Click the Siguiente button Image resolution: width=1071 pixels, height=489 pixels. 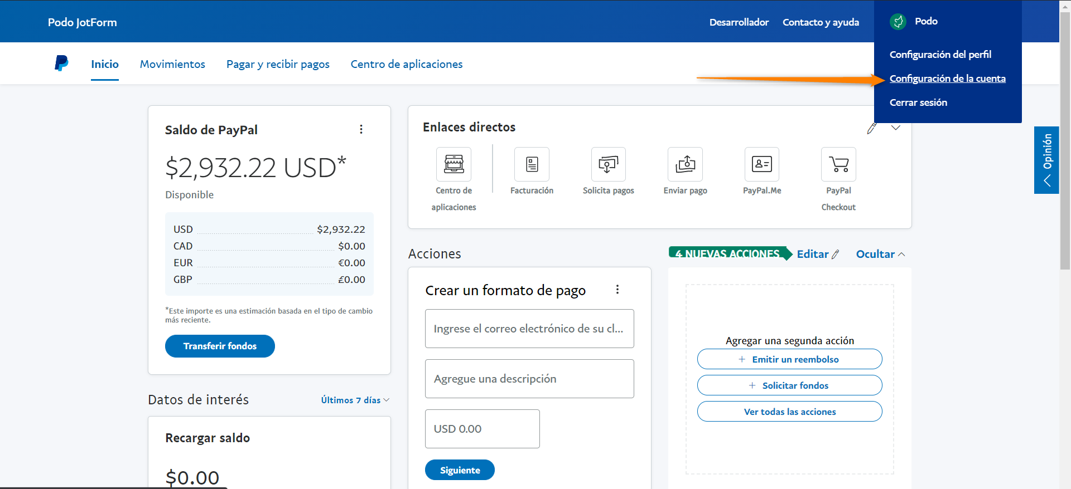(x=460, y=470)
